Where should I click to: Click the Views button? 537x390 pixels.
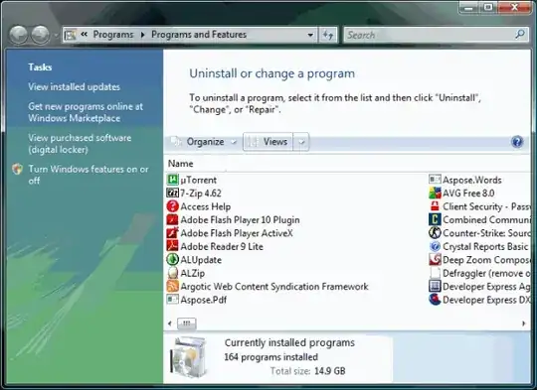pyautogui.click(x=268, y=142)
